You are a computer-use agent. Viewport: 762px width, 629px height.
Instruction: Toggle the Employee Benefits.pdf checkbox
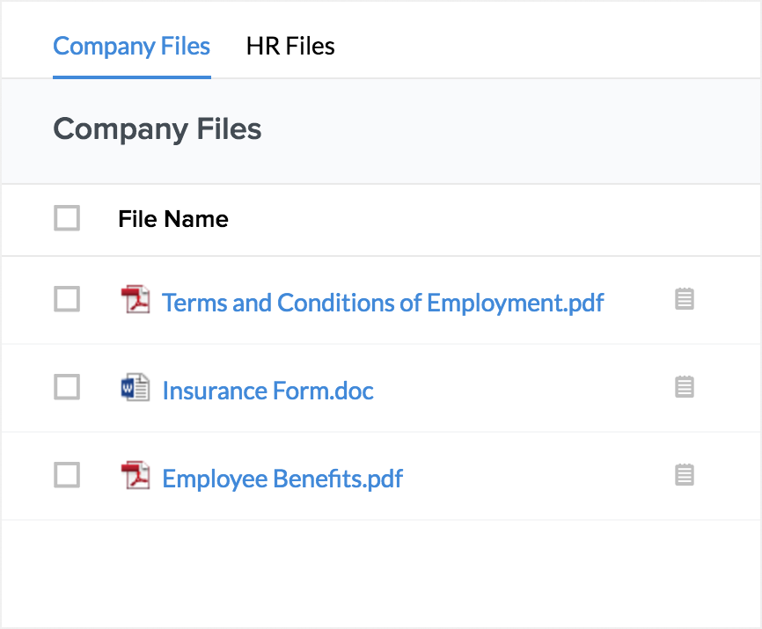coord(67,475)
